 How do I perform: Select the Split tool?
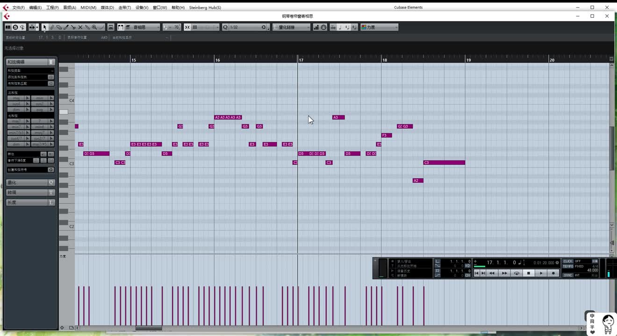coord(73,27)
